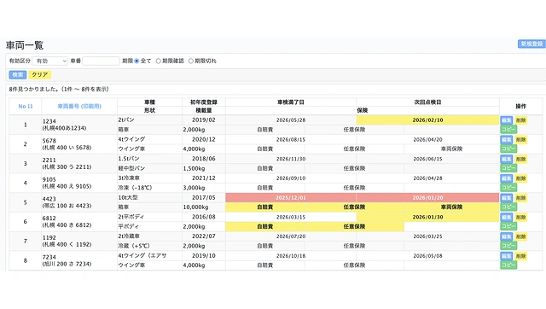Click コピー for vehicle 9105
The height and width of the screenshot is (309, 546).
pyautogui.click(x=508, y=188)
